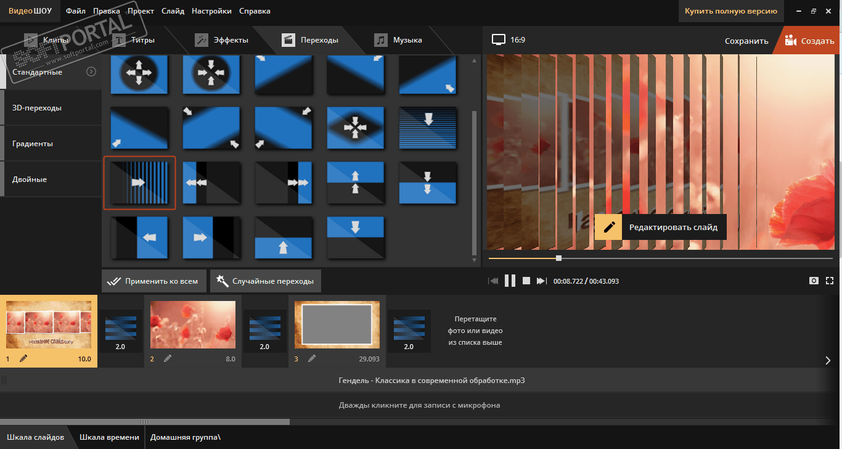Open the Справка menu

coord(255,11)
